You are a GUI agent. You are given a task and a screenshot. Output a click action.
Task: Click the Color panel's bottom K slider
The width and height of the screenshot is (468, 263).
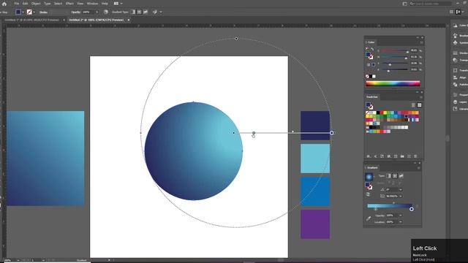click(x=394, y=70)
